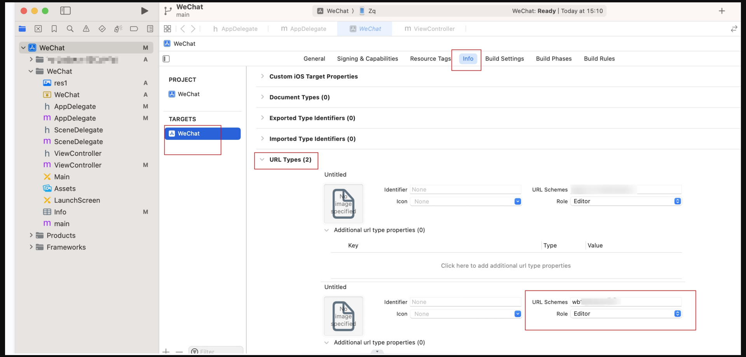Image resolution: width=746 pixels, height=357 pixels.
Task: Open the debug navigator icon
Action: point(118,29)
